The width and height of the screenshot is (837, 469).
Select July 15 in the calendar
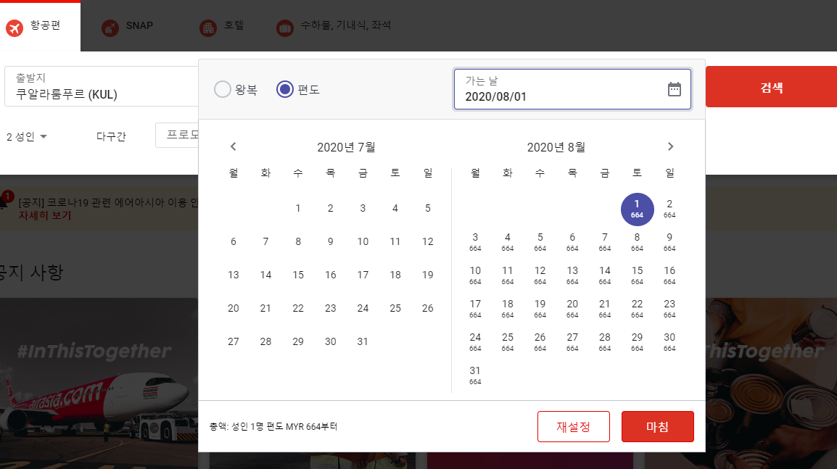pyautogui.click(x=298, y=275)
